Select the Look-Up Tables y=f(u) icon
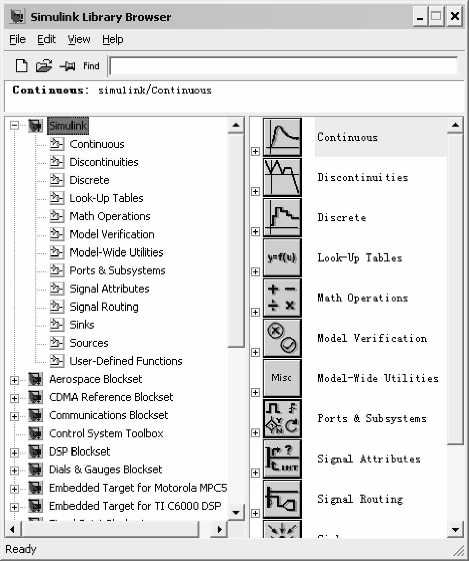 [282, 258]
